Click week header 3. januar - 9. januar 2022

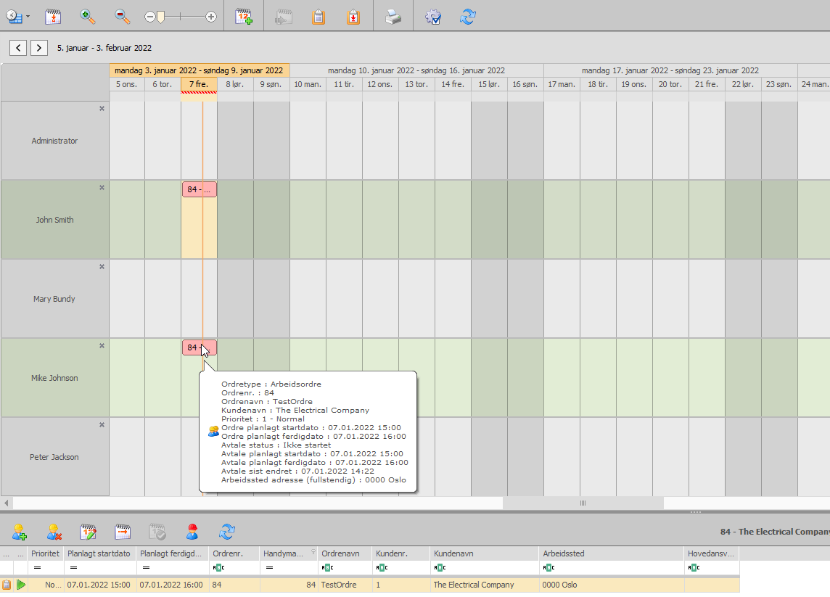199,70
